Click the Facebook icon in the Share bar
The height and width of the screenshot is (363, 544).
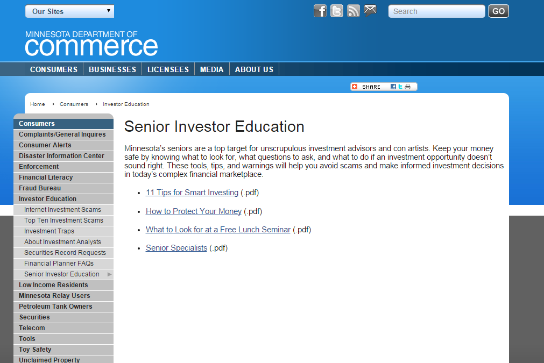(393, 87)
